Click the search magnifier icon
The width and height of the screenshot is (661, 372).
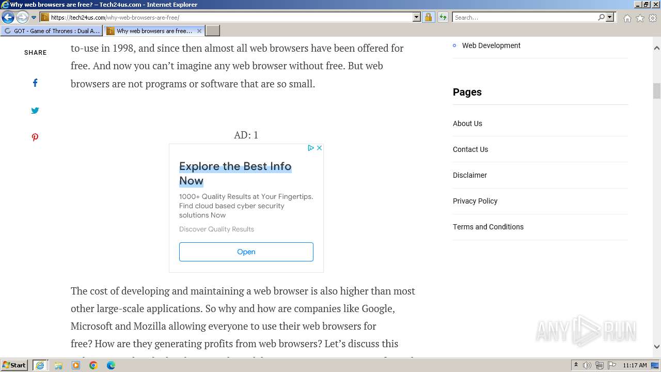[601, 17]
